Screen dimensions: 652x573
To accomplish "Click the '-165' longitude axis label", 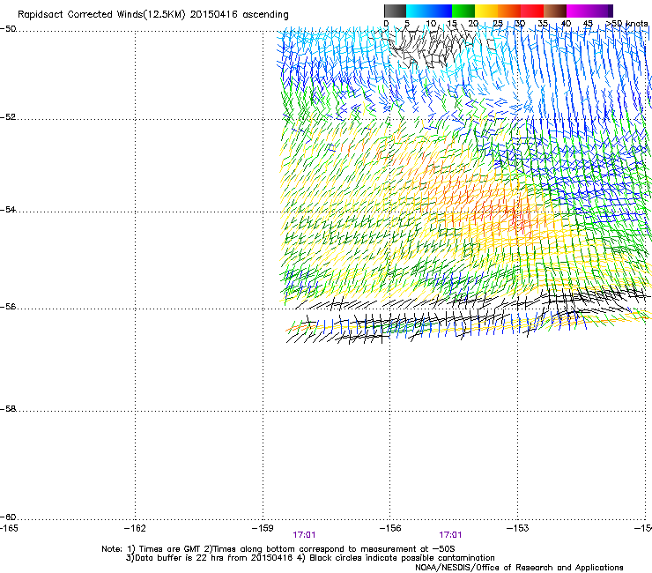I will point(9,528).
